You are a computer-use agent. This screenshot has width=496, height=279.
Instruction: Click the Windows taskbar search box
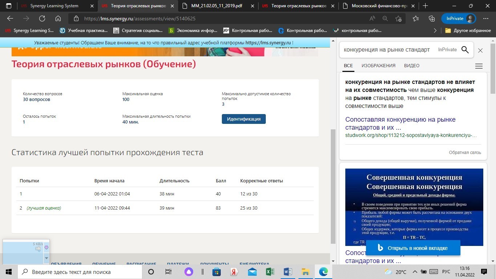click(80, 272)
